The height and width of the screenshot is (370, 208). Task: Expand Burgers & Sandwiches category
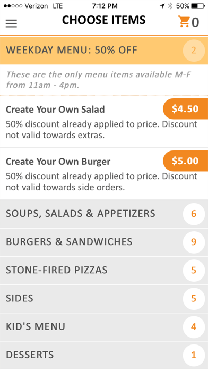coord(104,242)
